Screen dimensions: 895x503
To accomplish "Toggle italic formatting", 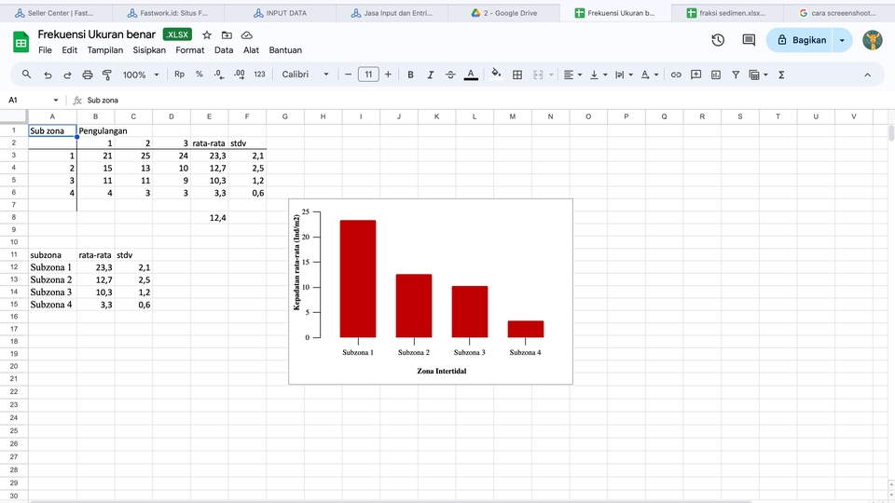I will pyautogui.click(x=431, y=75).
